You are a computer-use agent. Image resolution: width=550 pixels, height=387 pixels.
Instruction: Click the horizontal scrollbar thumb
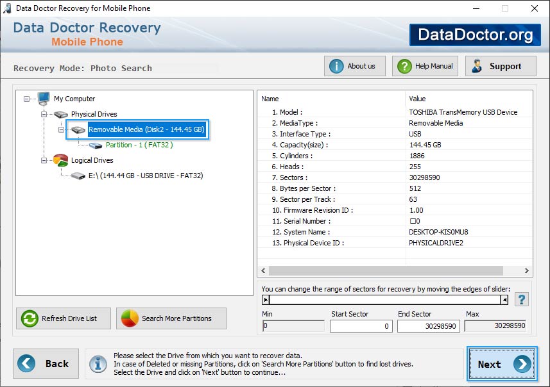click(x=386, y=271)
